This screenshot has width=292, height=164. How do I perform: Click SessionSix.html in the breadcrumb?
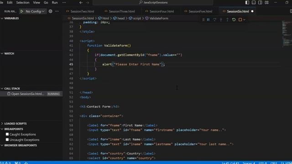point(83,18)
